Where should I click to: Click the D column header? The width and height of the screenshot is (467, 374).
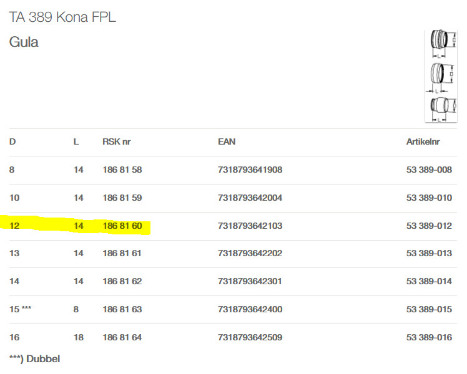(12, 142)
